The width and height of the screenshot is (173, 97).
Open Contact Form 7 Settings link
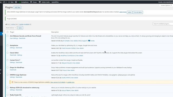pos(12,63)
